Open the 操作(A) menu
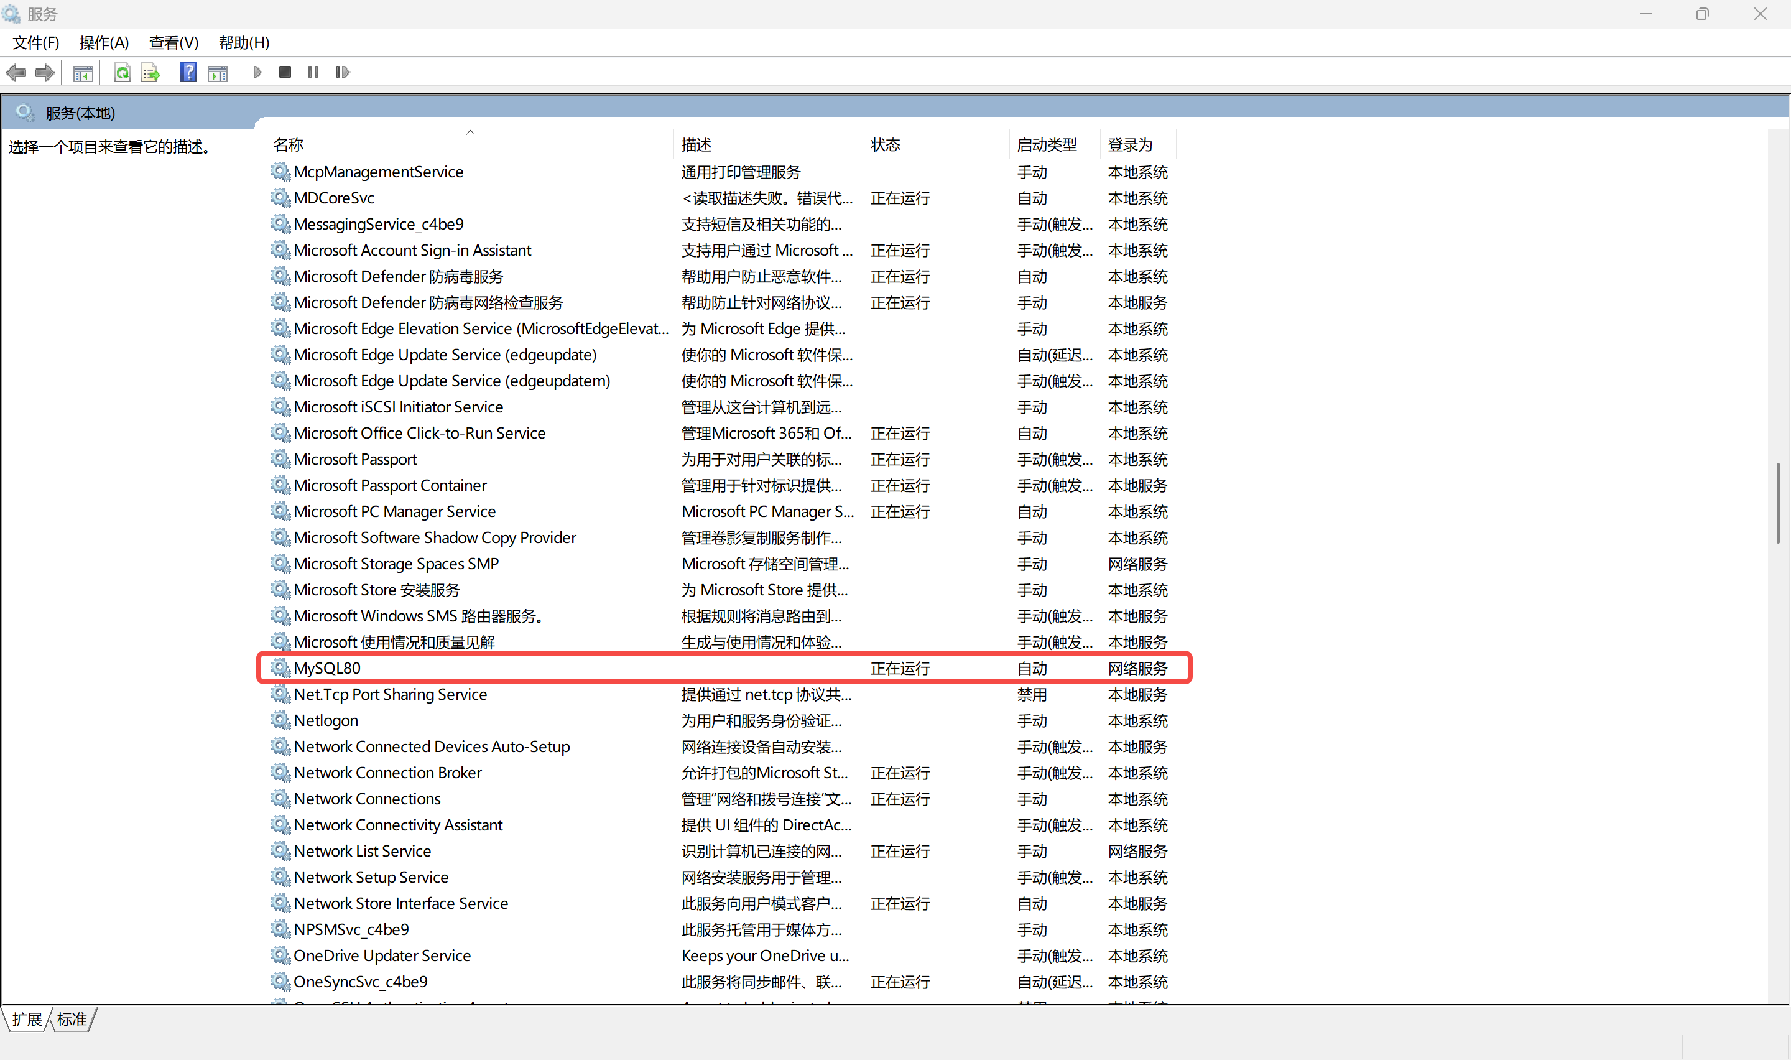Image resolution: width=1791 pixels, height=1060 pixels. coord(104,43)
